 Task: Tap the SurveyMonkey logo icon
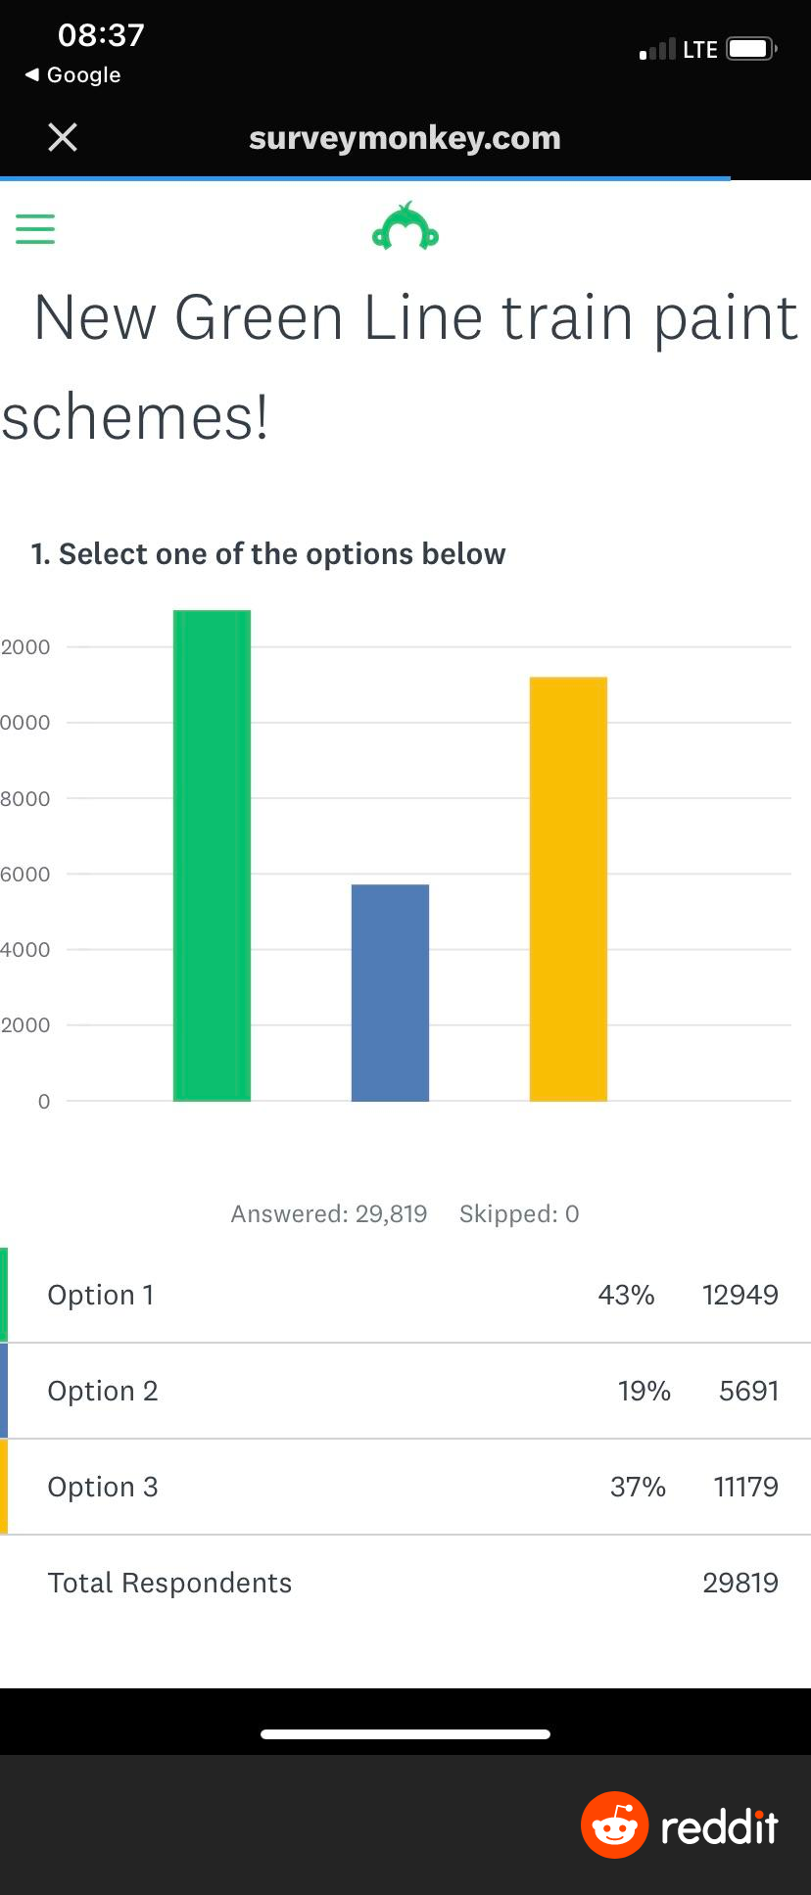pos(405,228)
